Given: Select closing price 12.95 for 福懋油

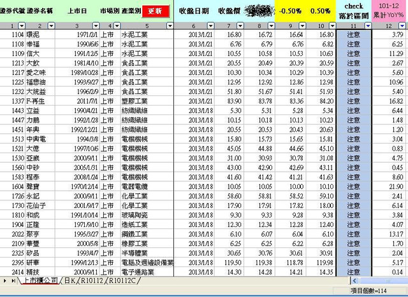Looking at the screenshot, I should pyautogui.click(x=229, y=82).
